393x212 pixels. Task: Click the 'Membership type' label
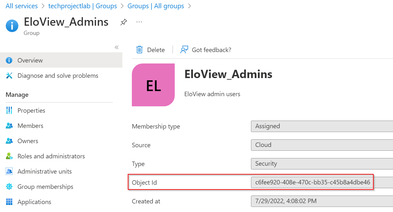coord(156,126)
